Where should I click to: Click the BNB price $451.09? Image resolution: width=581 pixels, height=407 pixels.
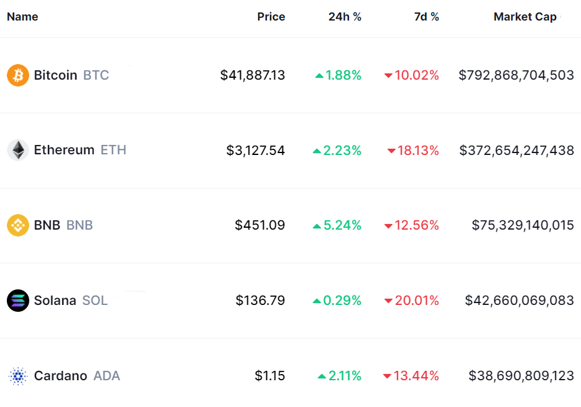(260, 225)
